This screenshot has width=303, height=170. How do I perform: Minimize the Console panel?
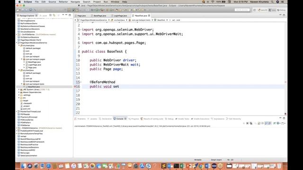click(x=280, y=118)
